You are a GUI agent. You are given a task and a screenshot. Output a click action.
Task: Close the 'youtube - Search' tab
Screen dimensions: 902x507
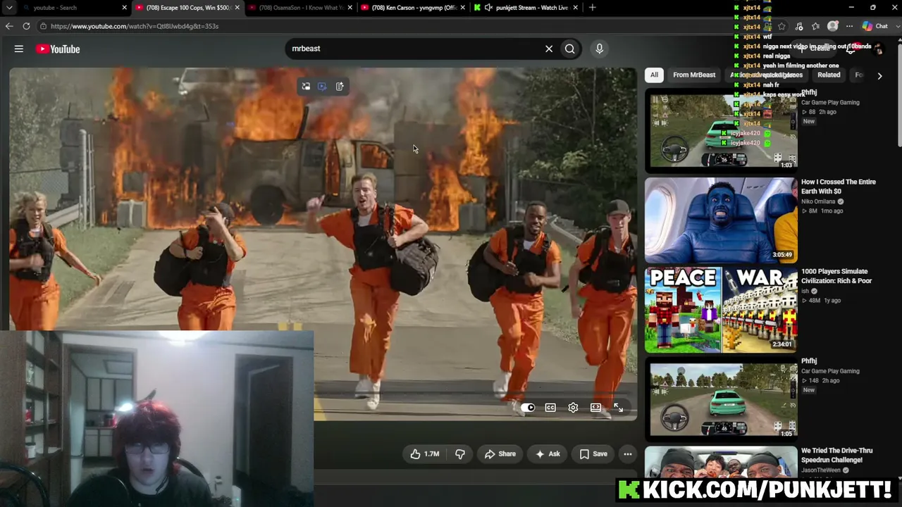[x=125, y=8]
